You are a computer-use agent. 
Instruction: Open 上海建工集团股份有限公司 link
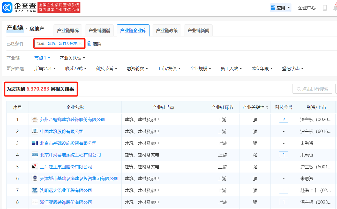pyautogui.click(x=66, y=167)
